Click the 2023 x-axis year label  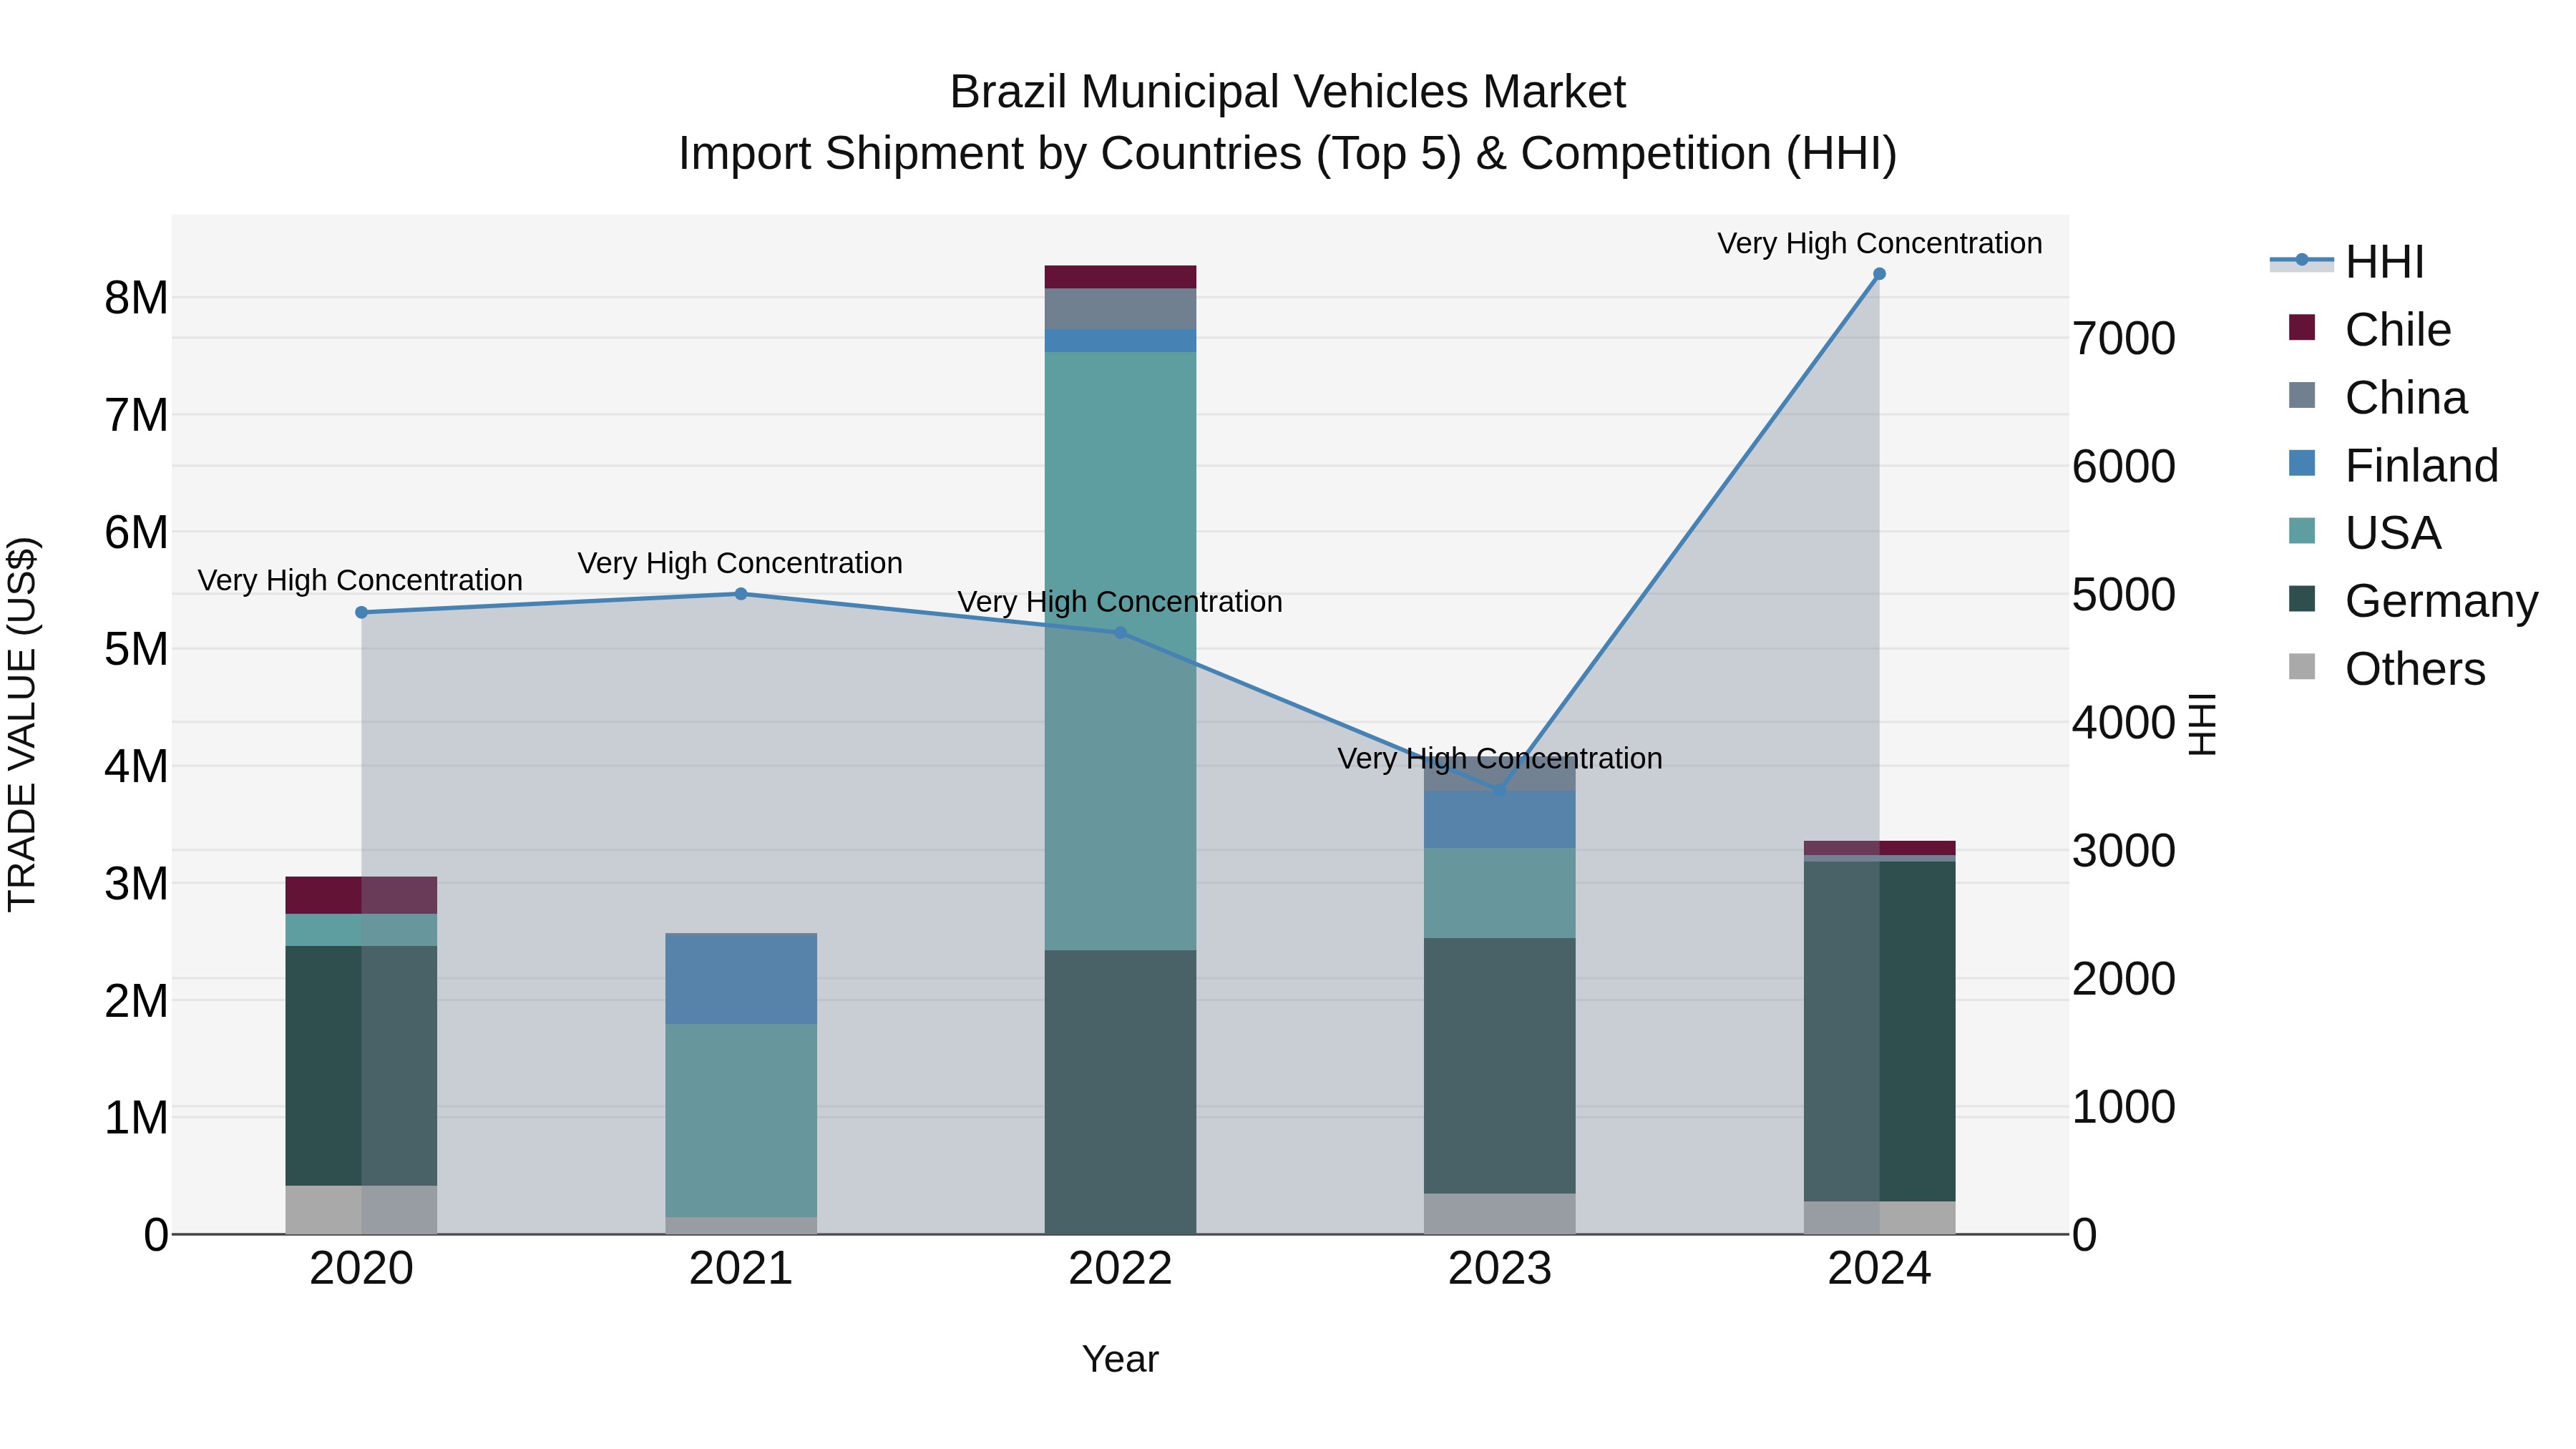click(1499, 1269)
